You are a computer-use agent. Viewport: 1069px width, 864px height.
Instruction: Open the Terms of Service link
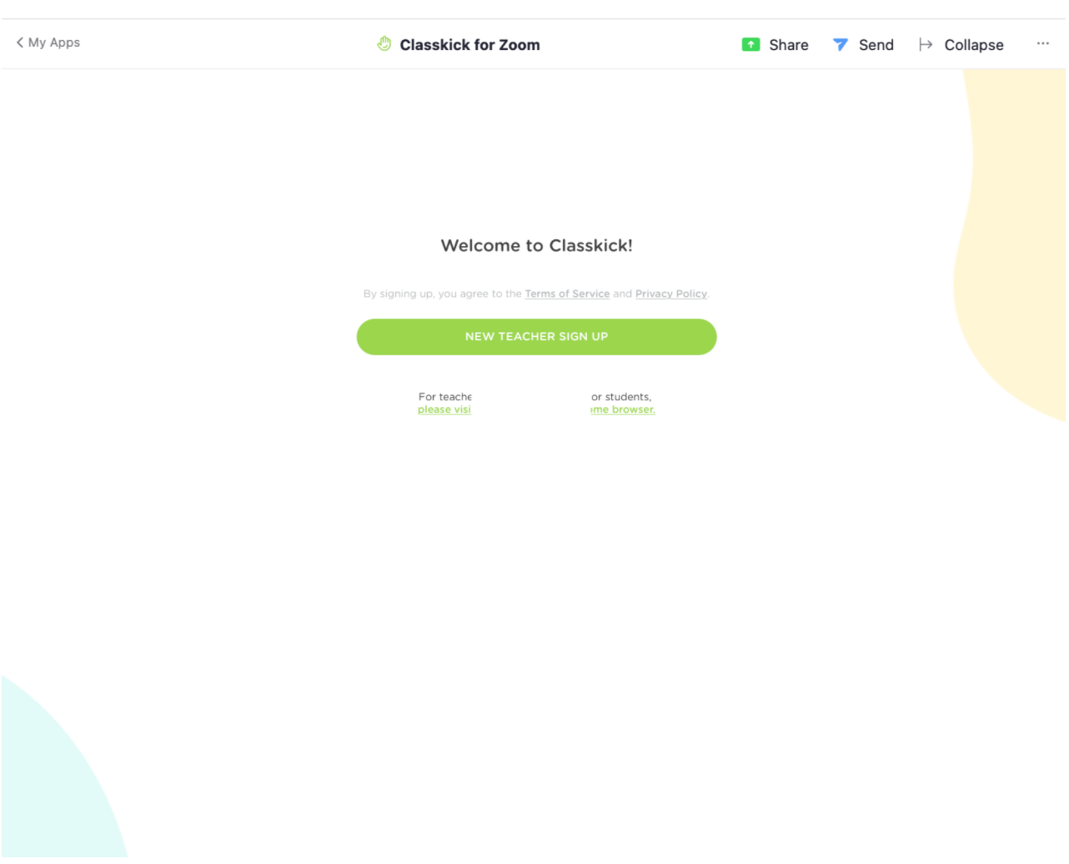coord(567,294)
